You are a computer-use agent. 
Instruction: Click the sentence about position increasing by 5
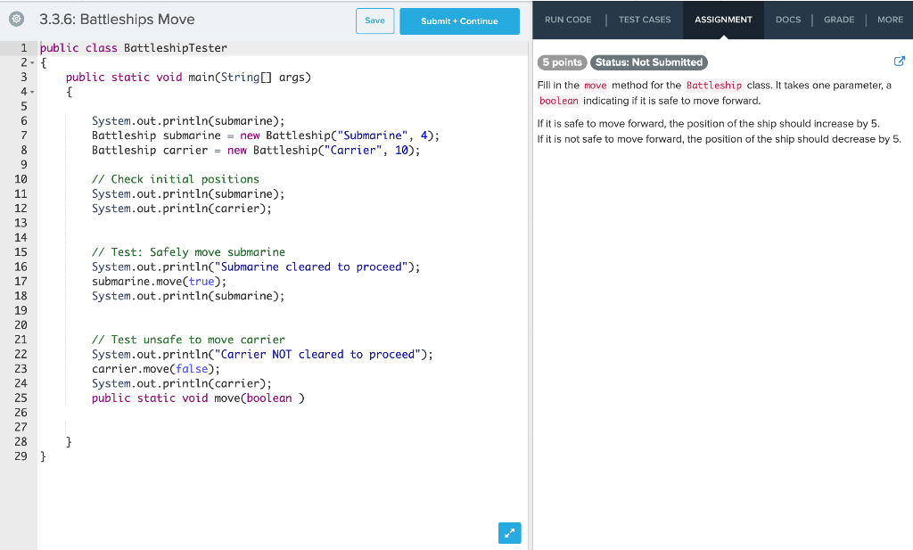pos(709,123)
